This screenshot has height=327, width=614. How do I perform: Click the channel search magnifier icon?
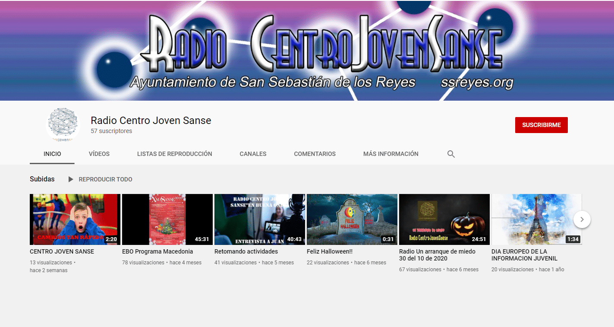click(451, 154)
